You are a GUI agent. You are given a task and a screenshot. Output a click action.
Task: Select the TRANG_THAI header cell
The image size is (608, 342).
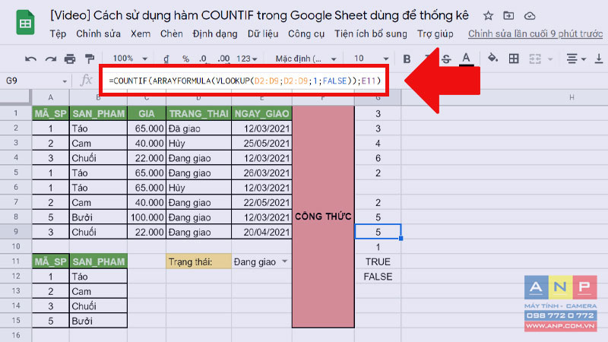tap(198, 113)
